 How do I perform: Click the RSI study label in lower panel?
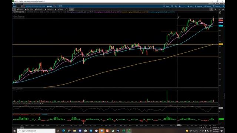pyautogui.click(x=24, y=103)
